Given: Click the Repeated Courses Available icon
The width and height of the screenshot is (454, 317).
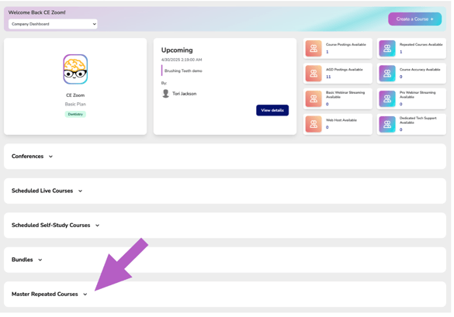Looking at the screenshot, I should pyautogui.click(x=387, y=48).
